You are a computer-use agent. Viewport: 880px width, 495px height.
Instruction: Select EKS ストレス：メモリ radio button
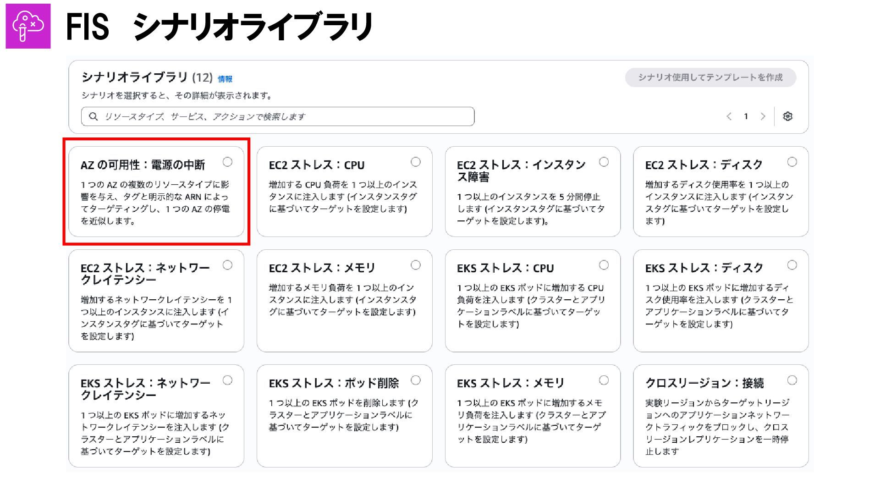(604, 380)
